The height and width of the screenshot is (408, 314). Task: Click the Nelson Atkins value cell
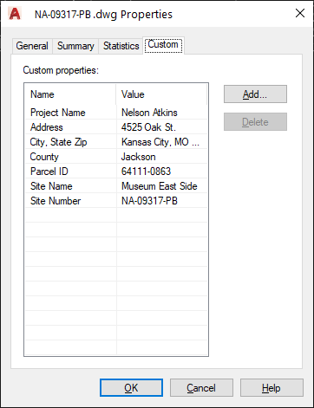tap(162, 113)
